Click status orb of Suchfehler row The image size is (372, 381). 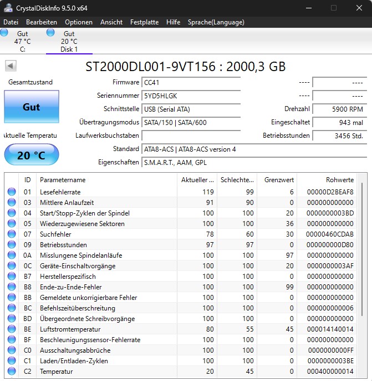click(12, 234)
